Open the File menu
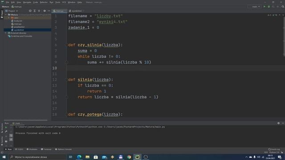The image size is (285, 160). tap(8, 2)
